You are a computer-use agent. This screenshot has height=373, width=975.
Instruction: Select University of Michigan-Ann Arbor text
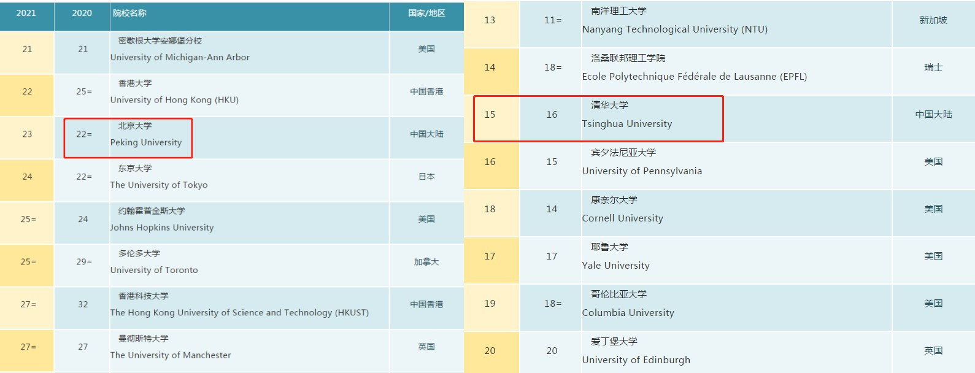[180, 58]
